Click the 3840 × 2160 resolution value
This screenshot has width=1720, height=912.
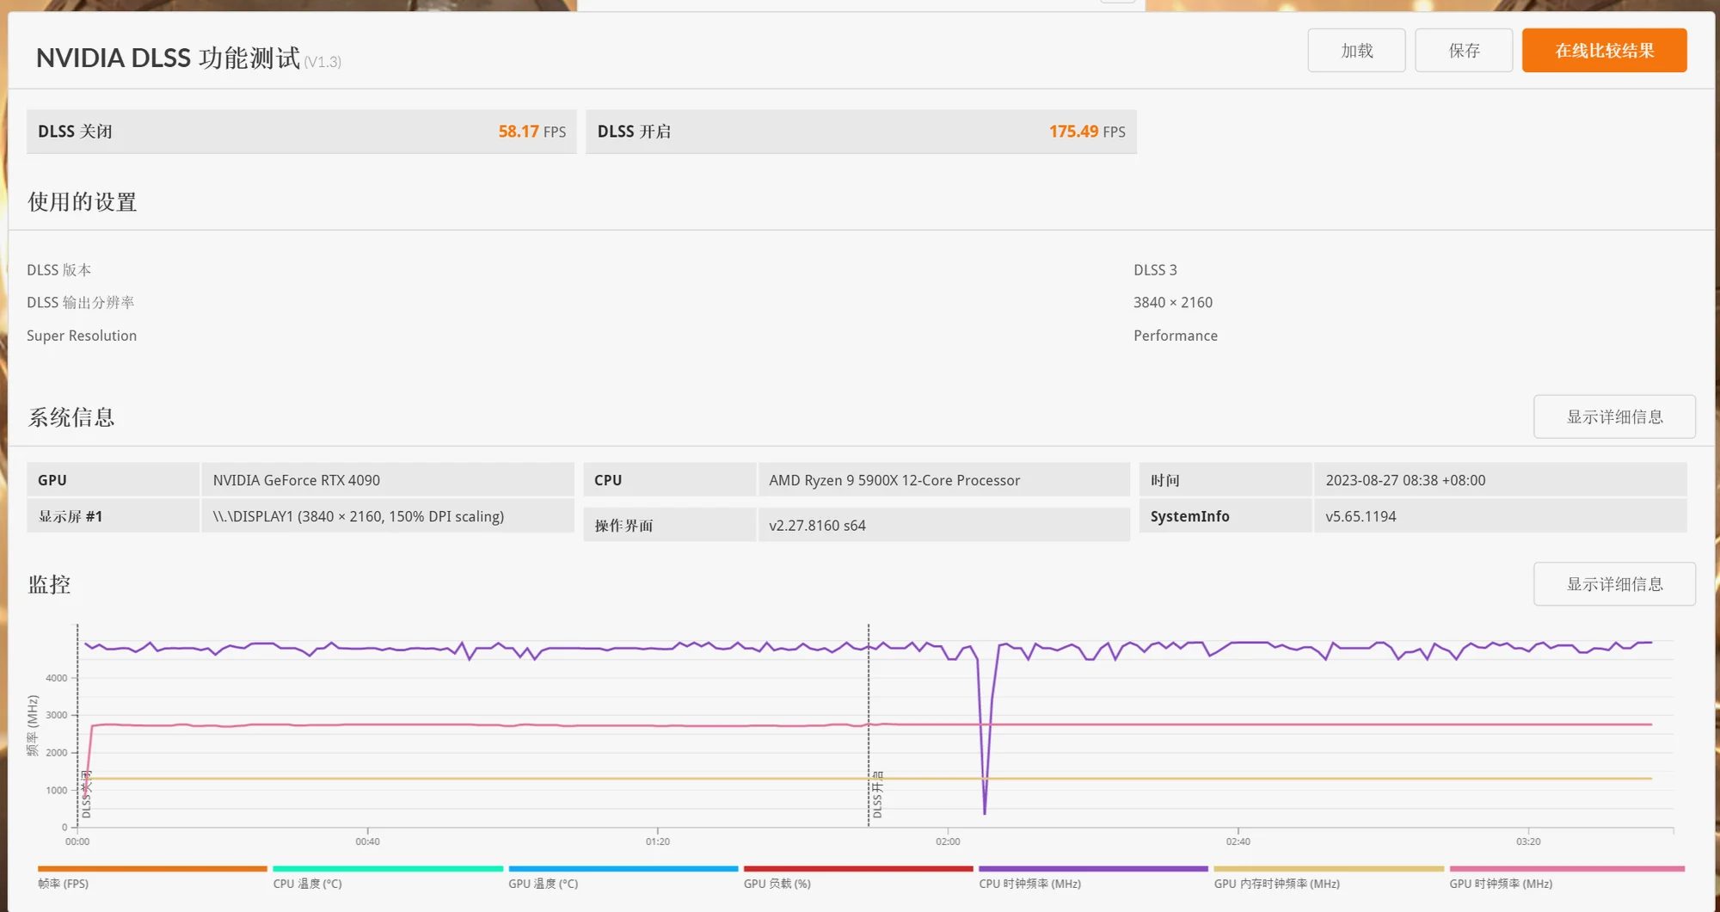1173,303
